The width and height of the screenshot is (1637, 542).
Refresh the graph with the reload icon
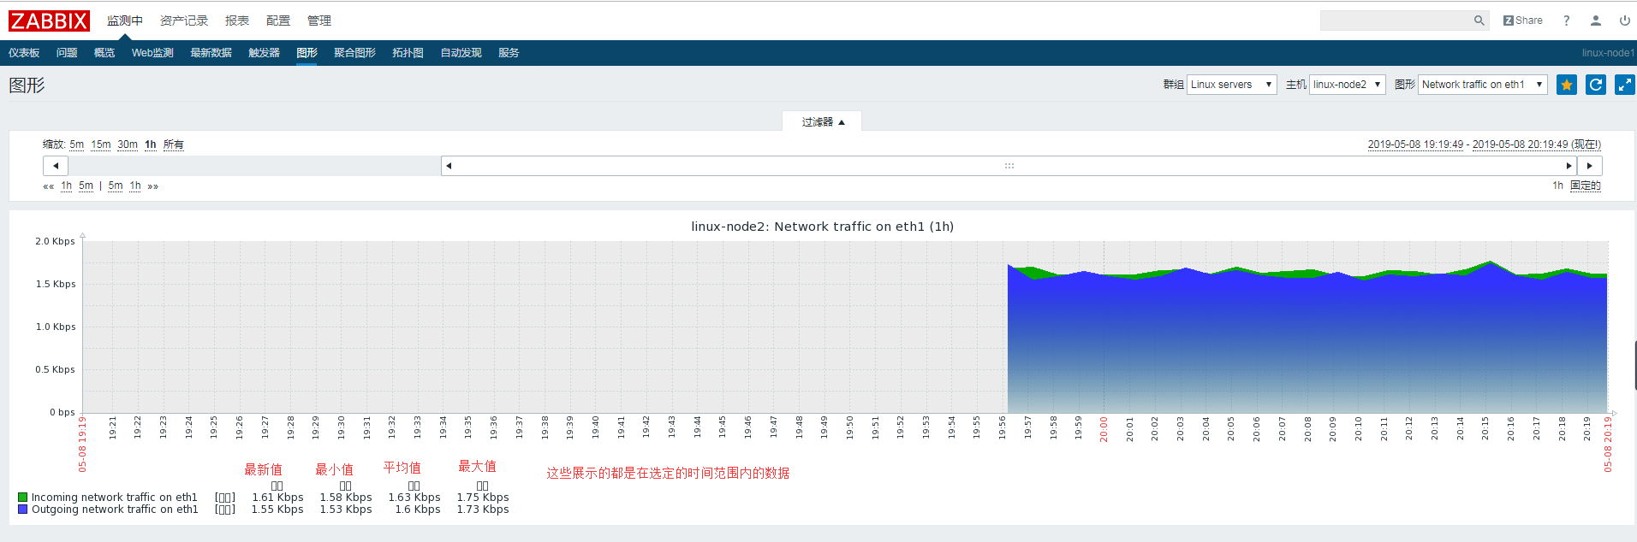point(1596,85)
